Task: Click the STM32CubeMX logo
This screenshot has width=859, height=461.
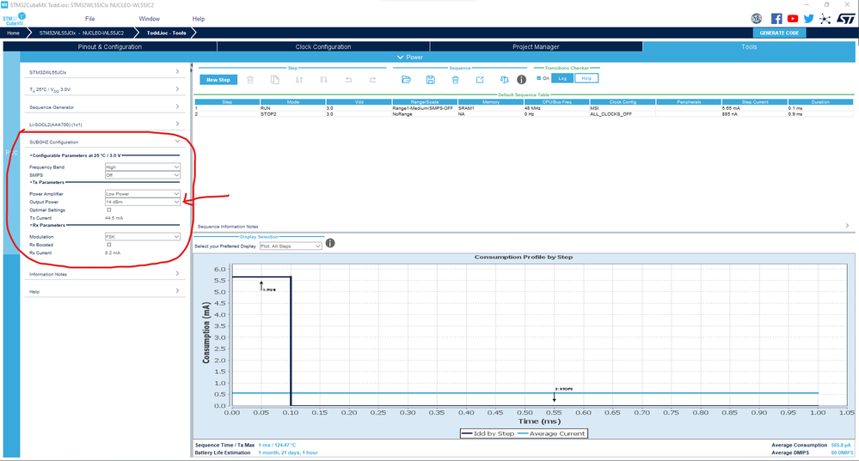Action: coord(15,19)
